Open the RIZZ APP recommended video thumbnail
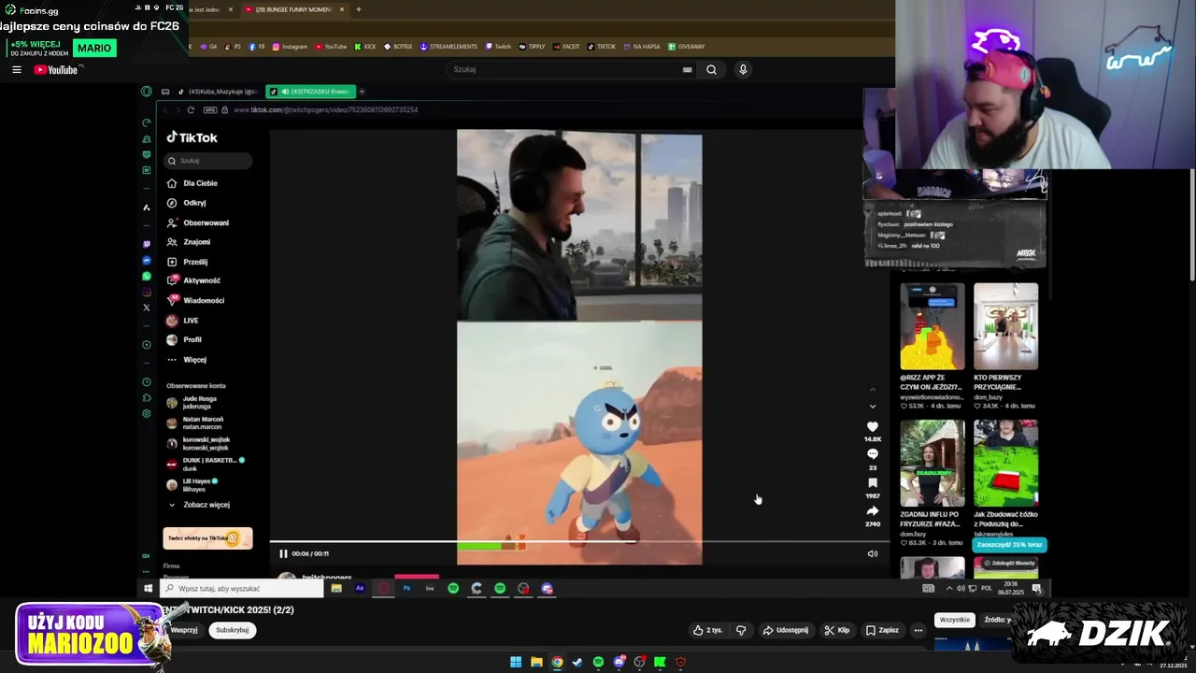Screen dimensions: 1196x673 point(933,326)
